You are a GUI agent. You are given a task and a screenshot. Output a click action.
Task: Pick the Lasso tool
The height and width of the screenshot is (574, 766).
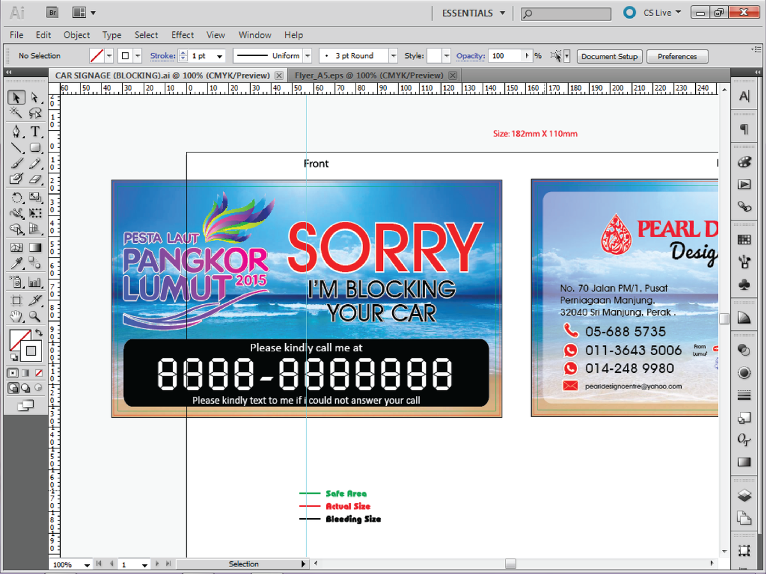click(35, 114)
